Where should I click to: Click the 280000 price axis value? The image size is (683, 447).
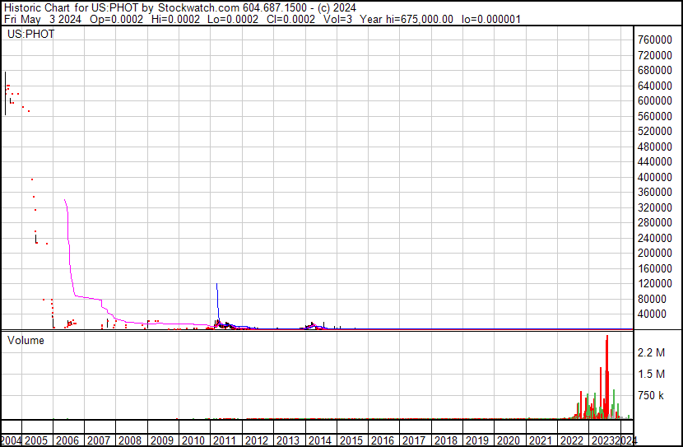[655, 222]
